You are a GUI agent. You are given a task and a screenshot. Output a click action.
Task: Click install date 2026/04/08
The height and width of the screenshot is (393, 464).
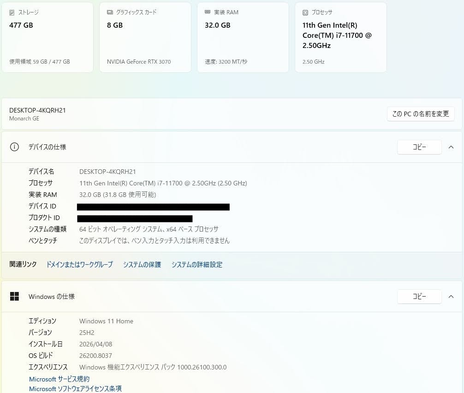click(95, 344)
